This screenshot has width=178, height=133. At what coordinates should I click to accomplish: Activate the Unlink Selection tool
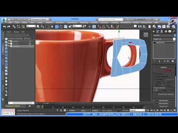coord(19,27)
